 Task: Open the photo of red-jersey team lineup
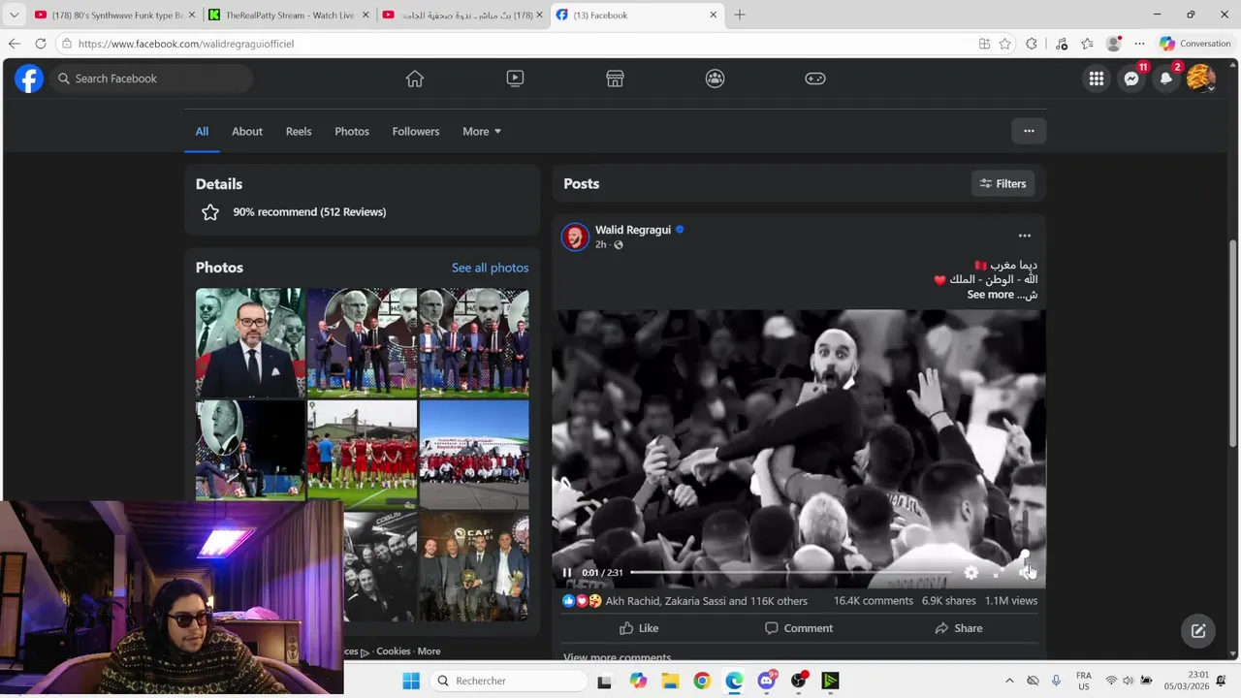(x=362, y=455)
